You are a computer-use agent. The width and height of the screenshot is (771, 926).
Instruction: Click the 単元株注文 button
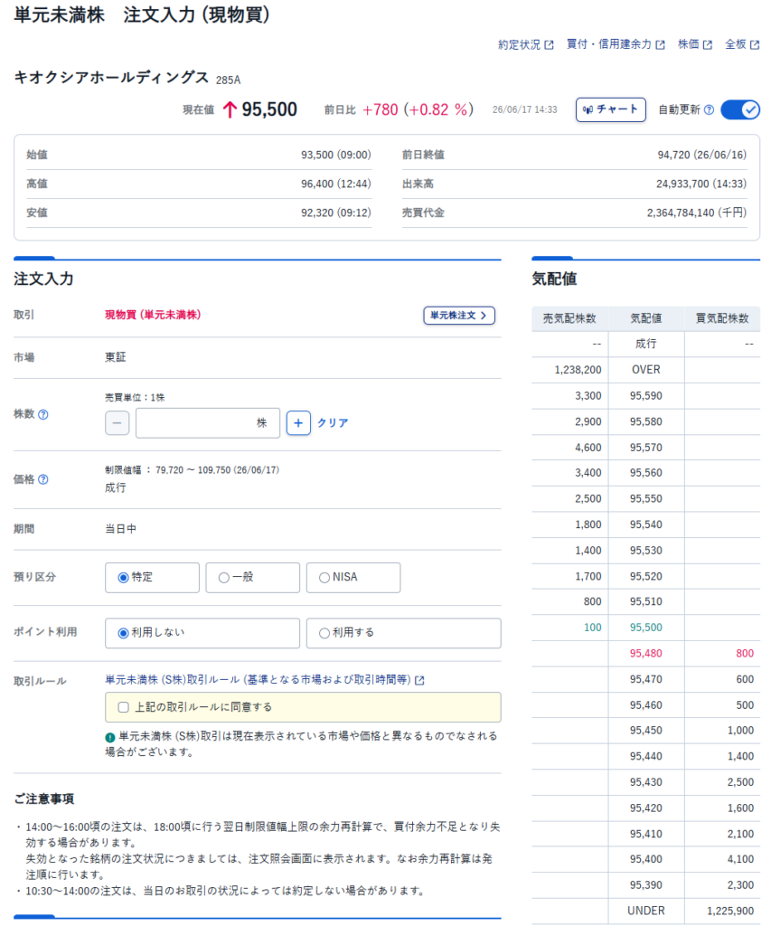click(x=458, y=316)
